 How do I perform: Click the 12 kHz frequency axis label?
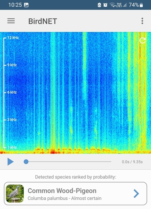coord(13,38)
